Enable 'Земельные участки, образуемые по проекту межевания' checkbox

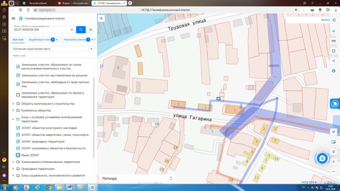tap(18, 95)
